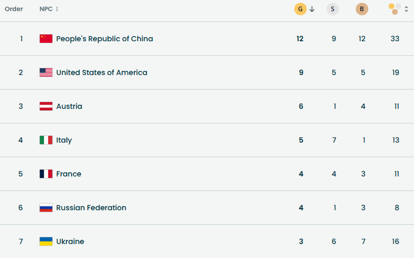The height and width of the screenshot is (258, 414).
Task: Click the France flag icon
Action: 46,174
